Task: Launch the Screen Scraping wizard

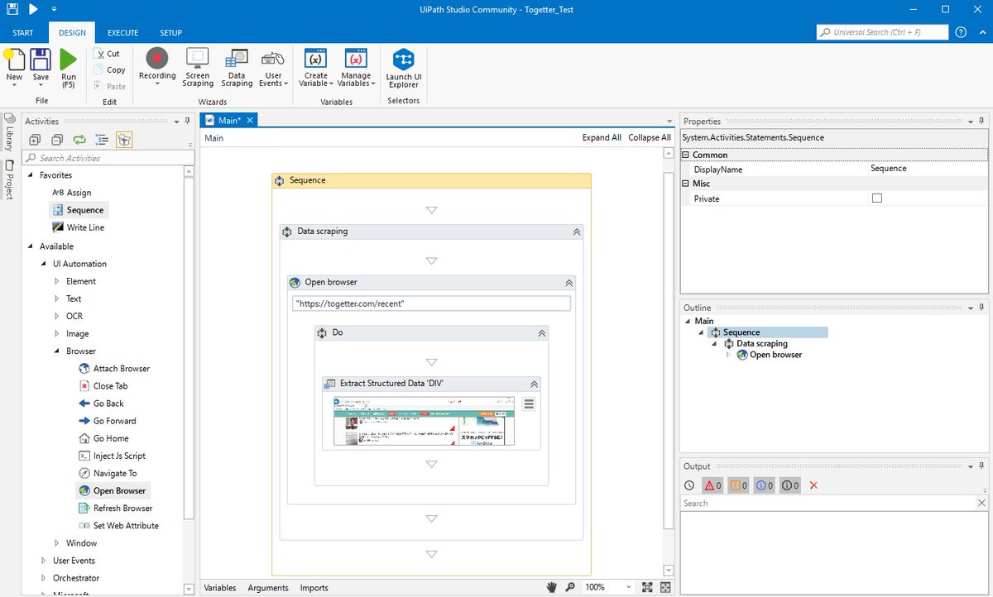Action: point(198,67)
